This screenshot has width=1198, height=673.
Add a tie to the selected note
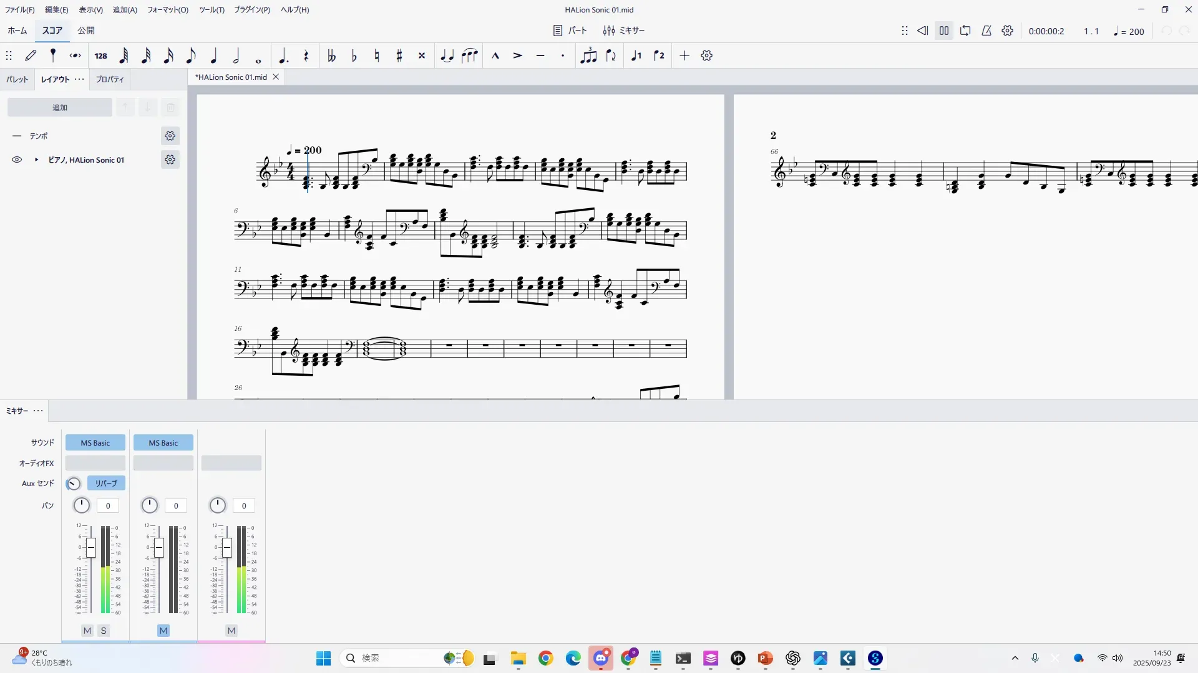[447, 55]
